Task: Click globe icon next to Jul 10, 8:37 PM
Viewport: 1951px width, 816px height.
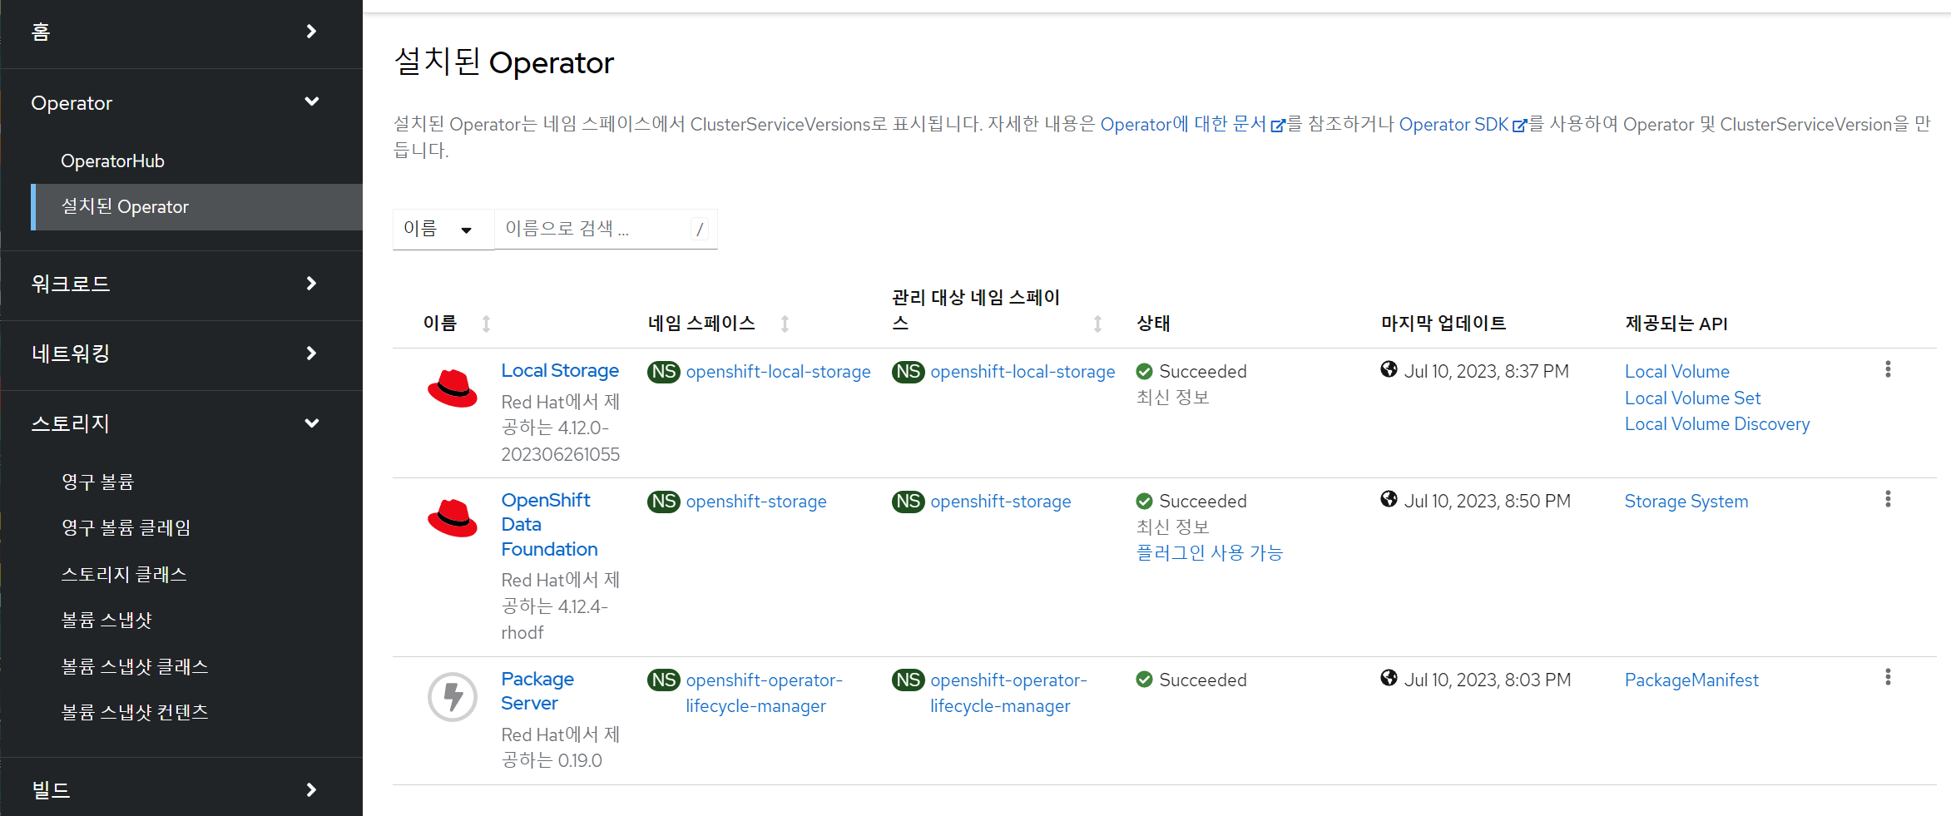Action: [x=1389, y=369]
